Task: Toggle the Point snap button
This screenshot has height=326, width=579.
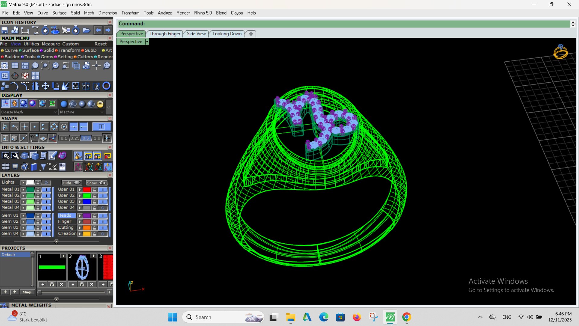Action: pos(34,127)
